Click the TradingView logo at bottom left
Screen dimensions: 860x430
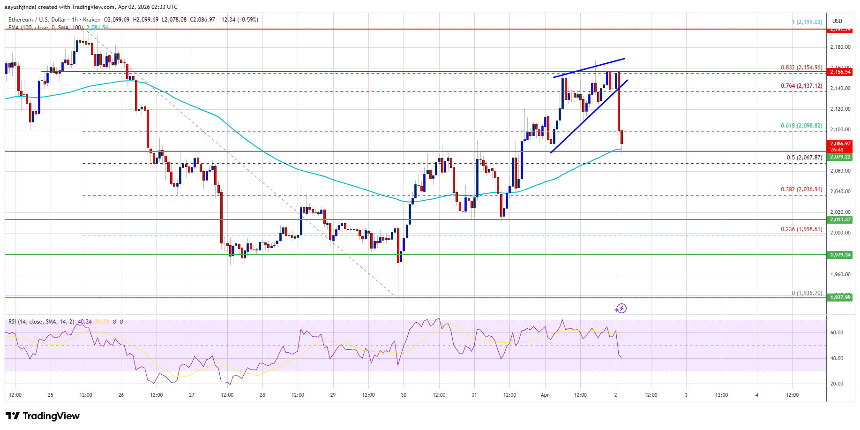coord(43,416)
